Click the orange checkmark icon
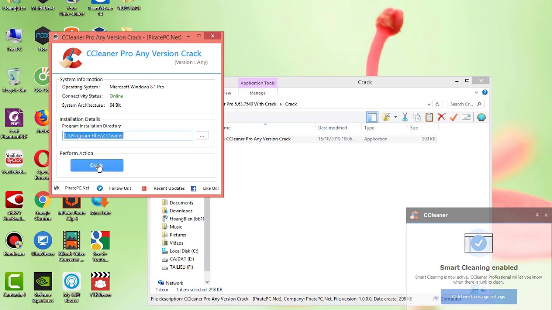Screen dimensions: 552x310 click(x=453, y=117)
